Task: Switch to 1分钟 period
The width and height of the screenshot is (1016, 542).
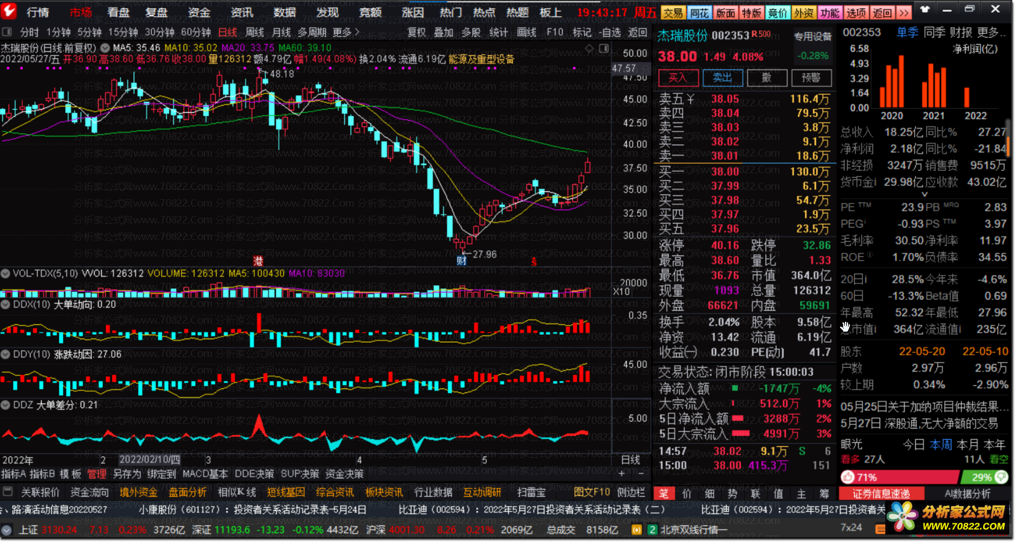Action: (x=58, y=32)
